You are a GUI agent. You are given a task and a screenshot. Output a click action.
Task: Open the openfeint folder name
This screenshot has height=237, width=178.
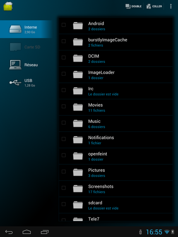(x=98, y=154)
